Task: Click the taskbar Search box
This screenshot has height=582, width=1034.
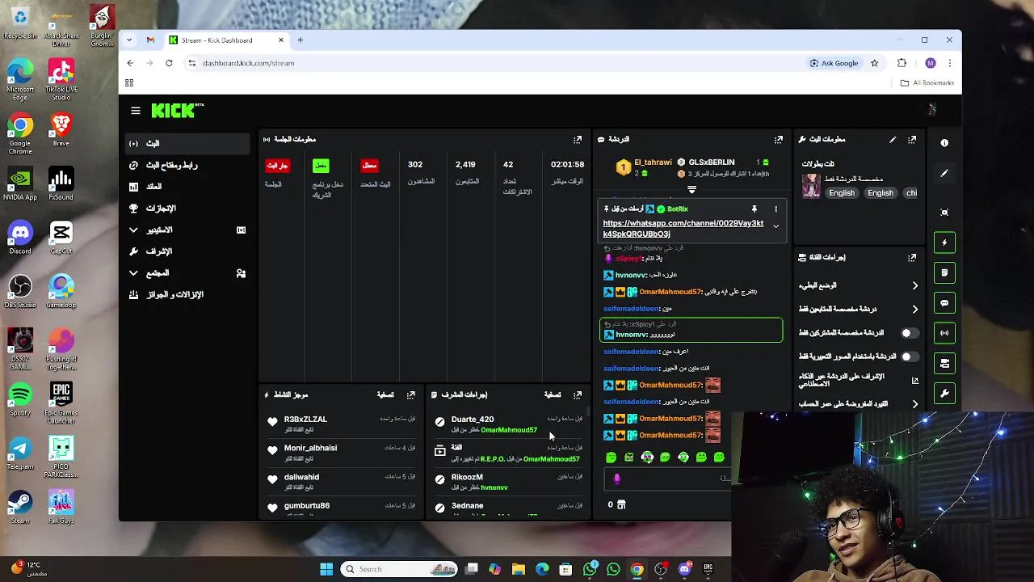Action: point(400,569)
